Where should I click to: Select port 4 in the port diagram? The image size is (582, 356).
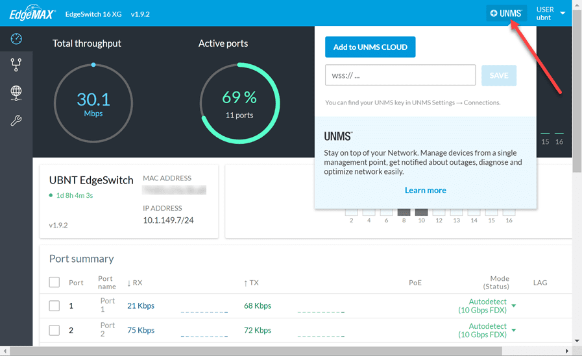pos(369,213)
